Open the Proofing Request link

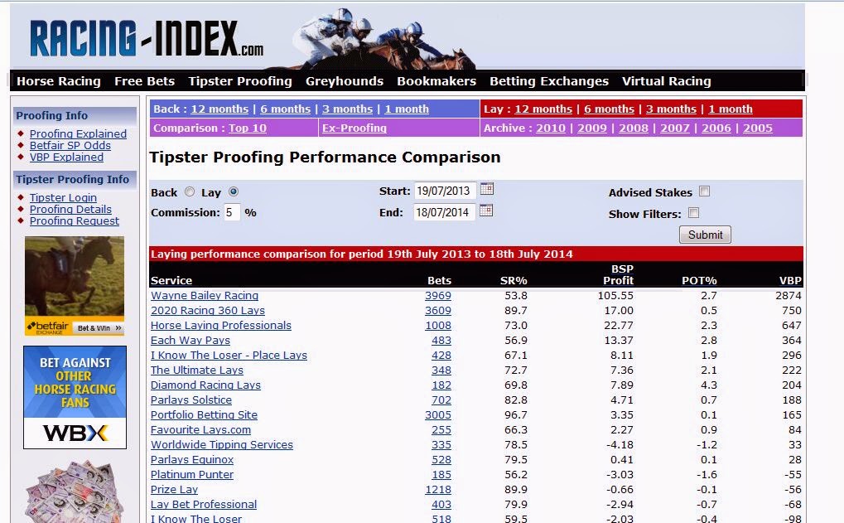(x=75, y=220)
